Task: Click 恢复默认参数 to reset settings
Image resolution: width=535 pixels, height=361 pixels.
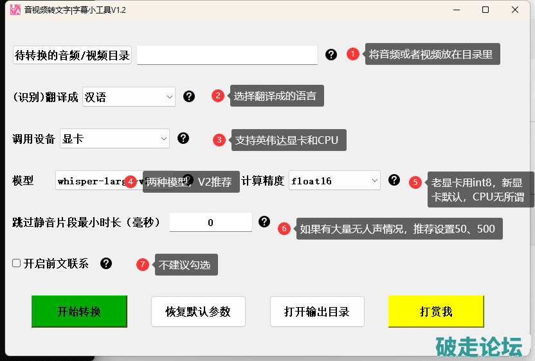Action: [197, 312]
